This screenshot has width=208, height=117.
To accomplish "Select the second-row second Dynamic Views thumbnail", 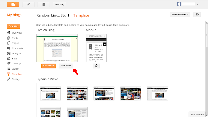I will click(77, 112).
